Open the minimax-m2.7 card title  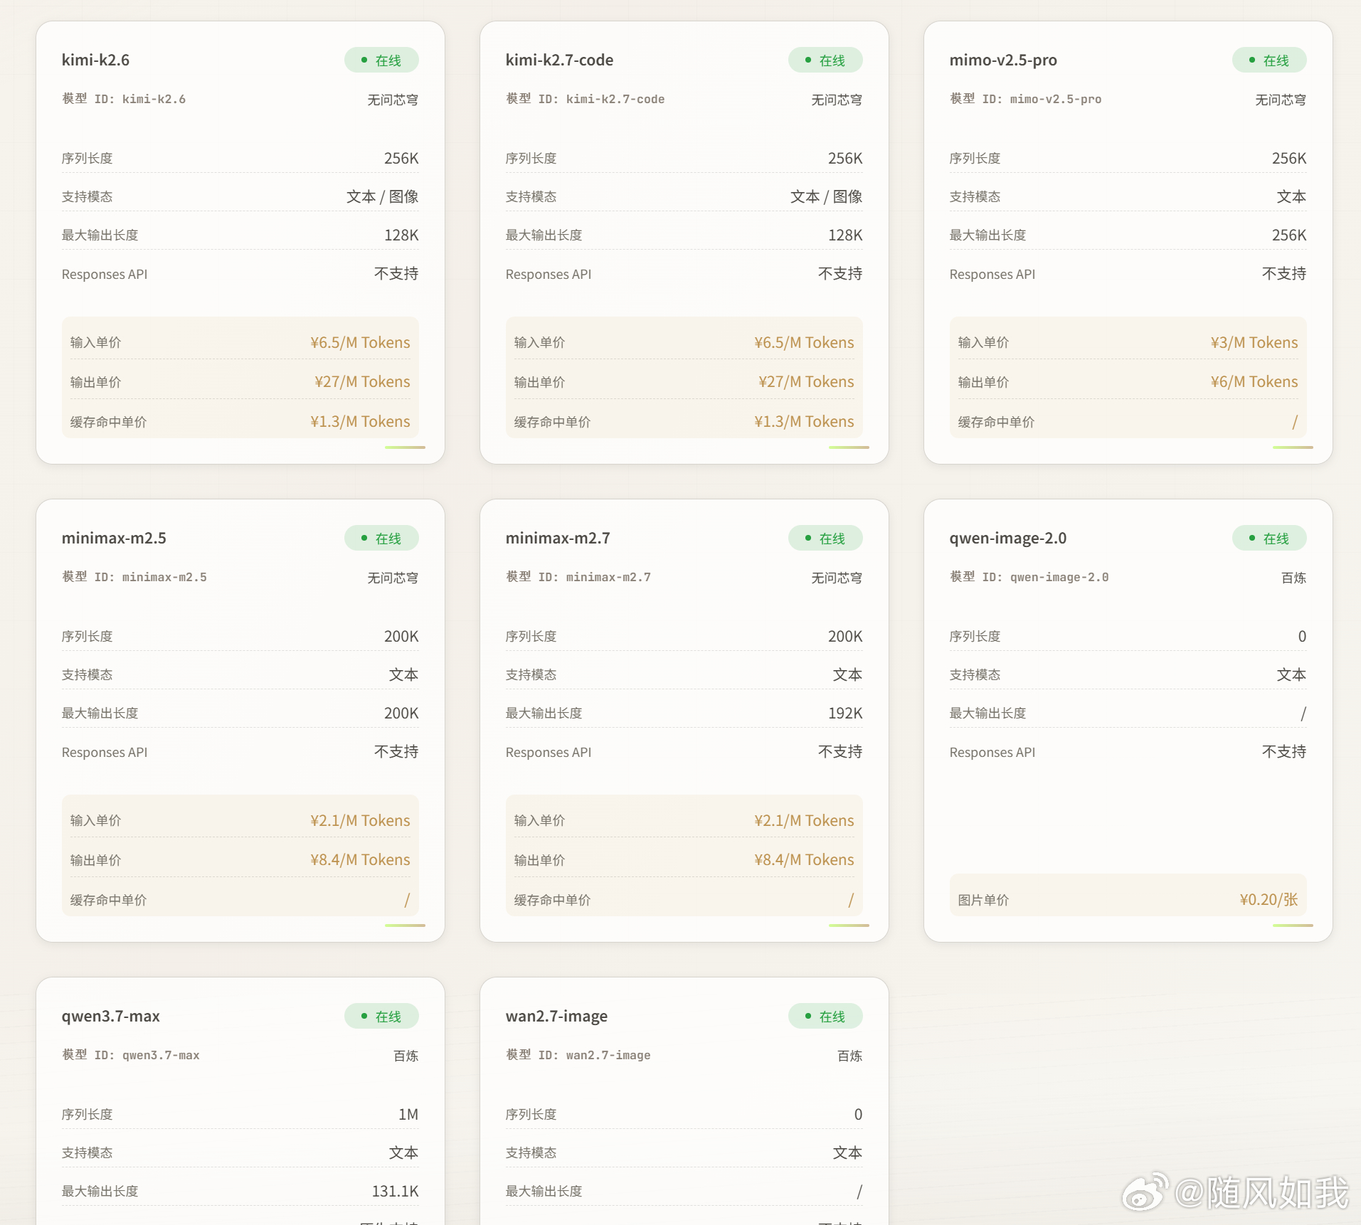click(558, 538)
